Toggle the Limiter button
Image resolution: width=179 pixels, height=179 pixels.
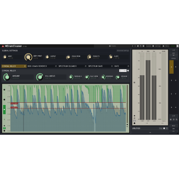(x=174, y=58)
